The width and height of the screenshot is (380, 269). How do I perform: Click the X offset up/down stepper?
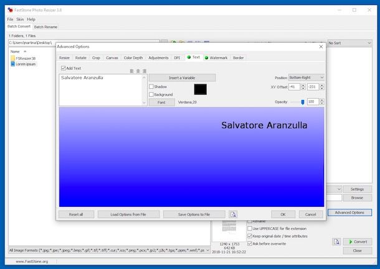tap(303, 87)
